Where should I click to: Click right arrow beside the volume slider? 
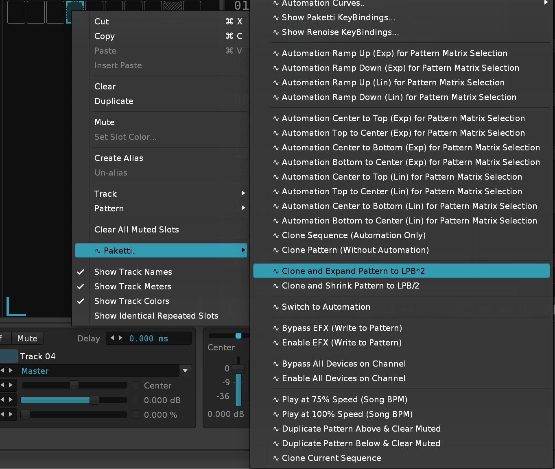coord(11,400)
